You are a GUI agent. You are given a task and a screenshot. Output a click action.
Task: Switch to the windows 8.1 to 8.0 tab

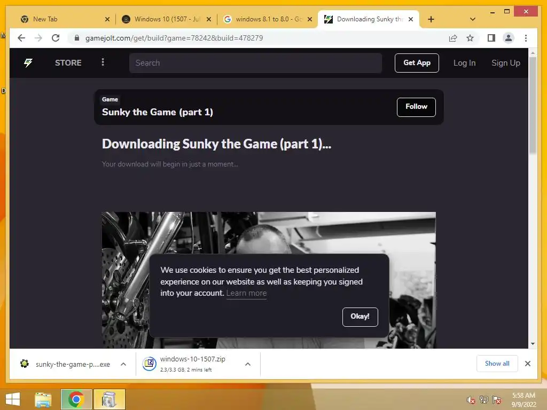pos(267,19)
